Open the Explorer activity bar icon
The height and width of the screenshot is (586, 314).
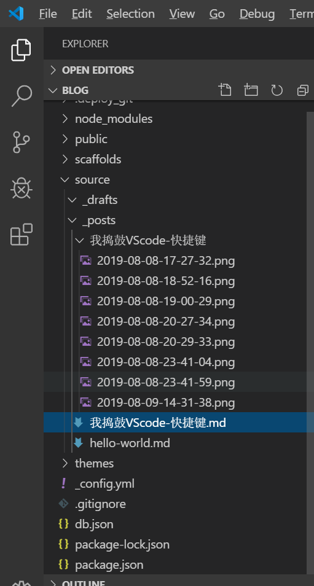(21, 50)
